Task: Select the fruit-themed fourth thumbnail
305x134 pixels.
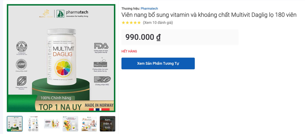Action: (70, 124)
